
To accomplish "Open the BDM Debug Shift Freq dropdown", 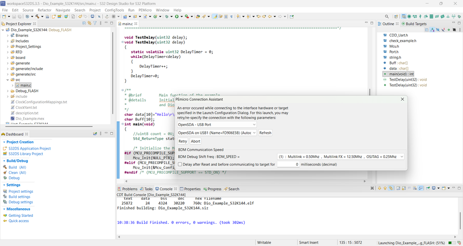I will 341,157.
